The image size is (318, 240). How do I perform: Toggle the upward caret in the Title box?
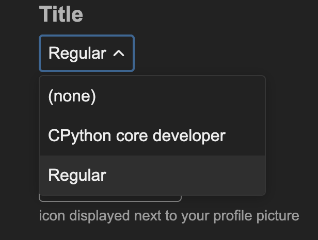pyautogui.click(x=118, y=53)
